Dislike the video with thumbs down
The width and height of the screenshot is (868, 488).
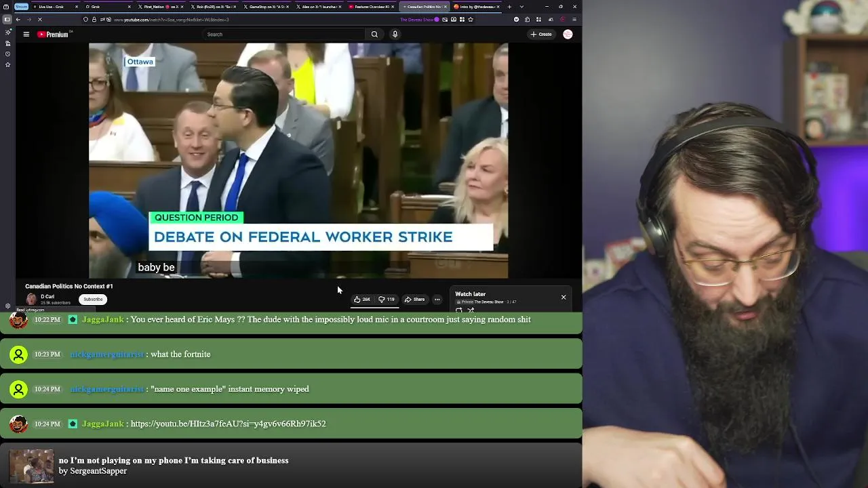point(387,299)
